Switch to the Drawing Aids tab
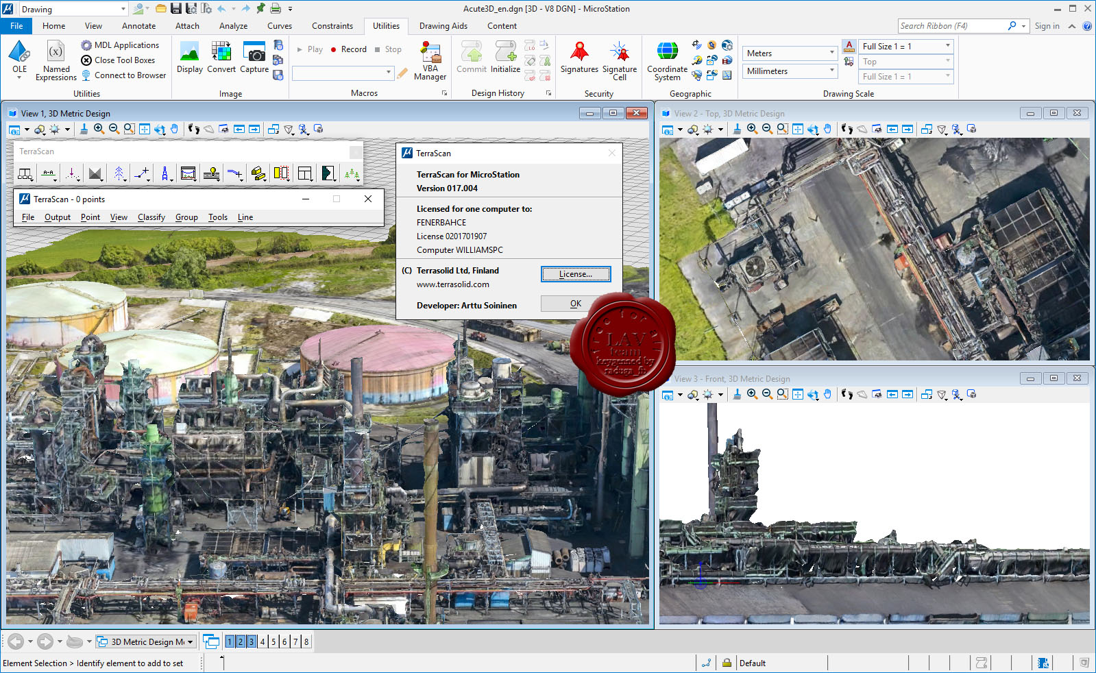This screenshot has height=673, width=1096. tap(443, 26)
